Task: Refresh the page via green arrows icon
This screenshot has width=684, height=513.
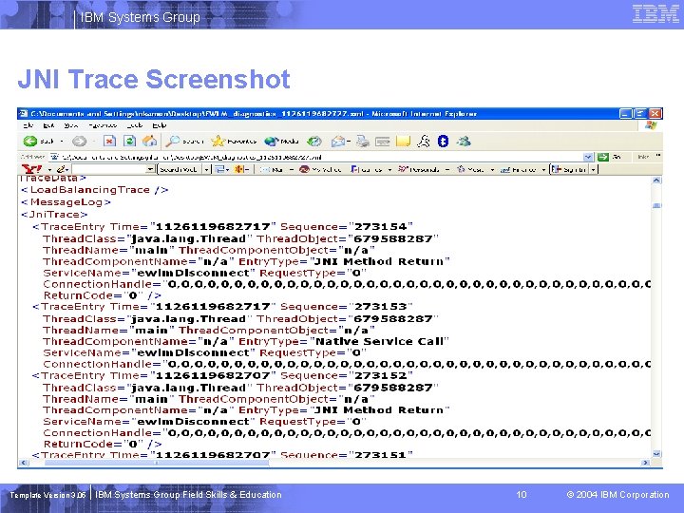Action: tap(129, 141)
